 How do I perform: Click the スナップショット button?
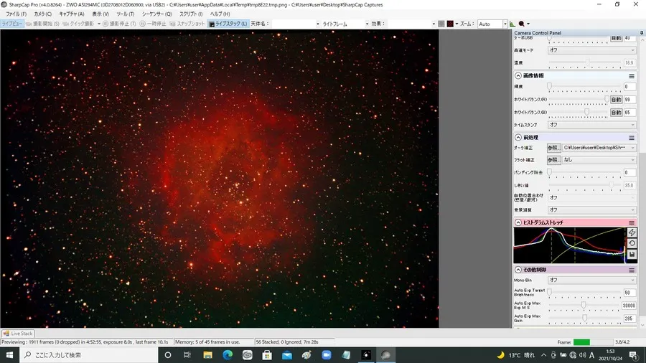[190, 24]
